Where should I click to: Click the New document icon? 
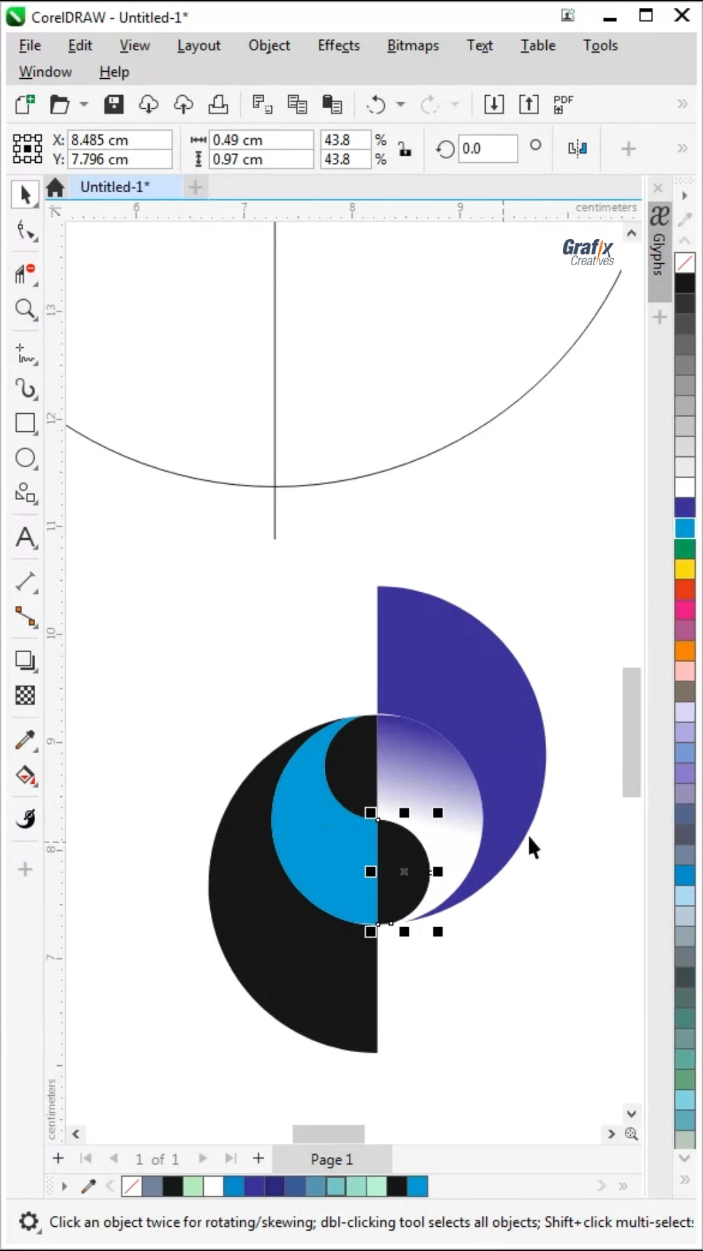(25, 104)
